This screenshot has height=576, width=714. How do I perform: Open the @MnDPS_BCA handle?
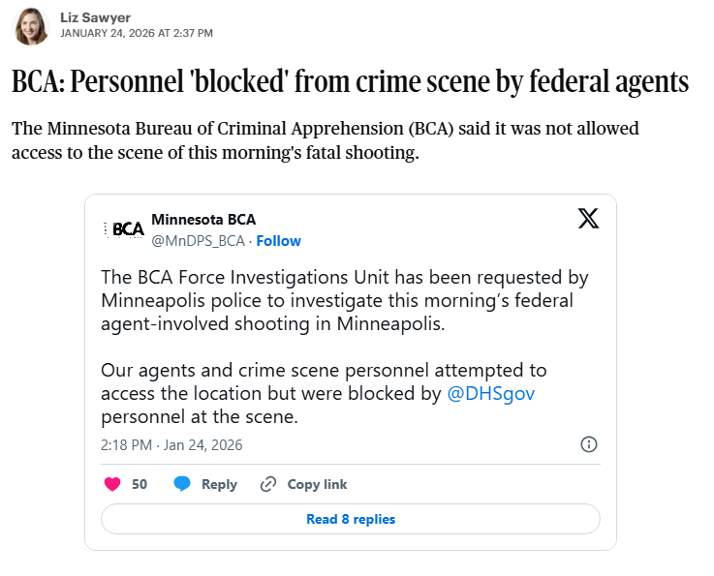[198, 240]
